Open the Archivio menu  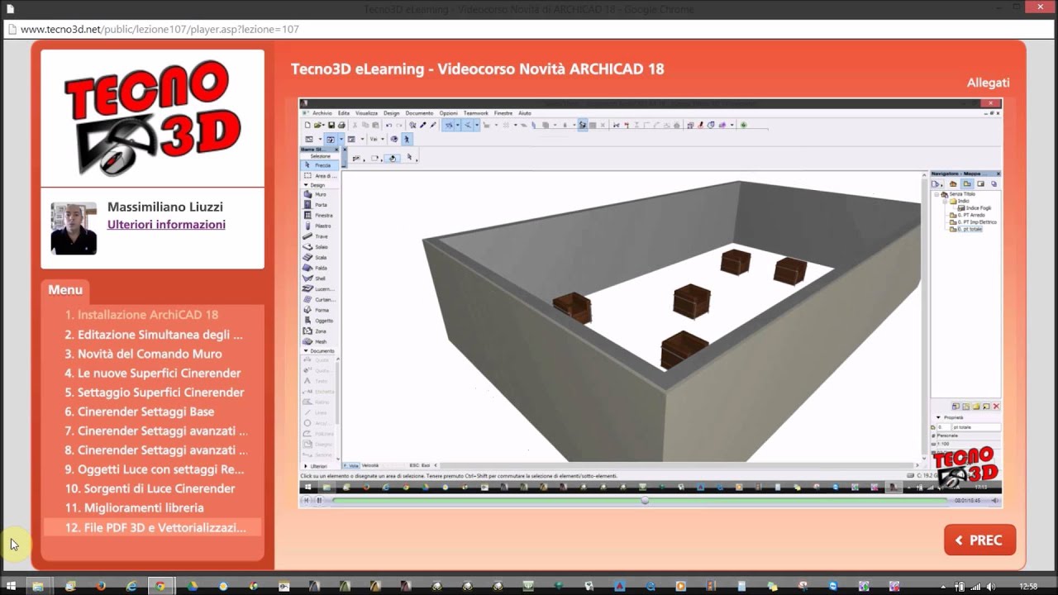coord(322,113)
